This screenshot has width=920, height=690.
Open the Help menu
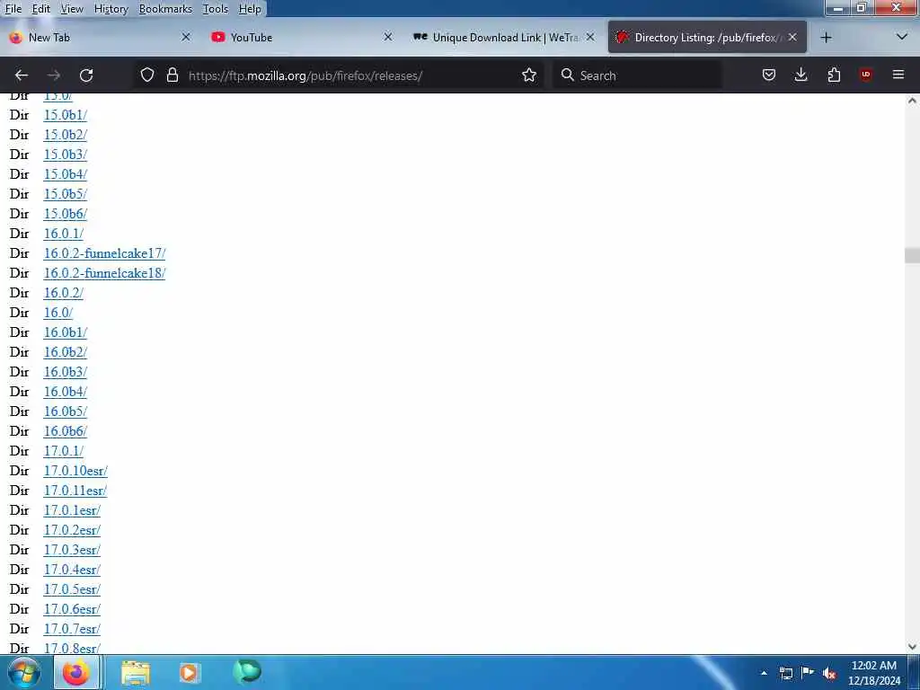250,9
